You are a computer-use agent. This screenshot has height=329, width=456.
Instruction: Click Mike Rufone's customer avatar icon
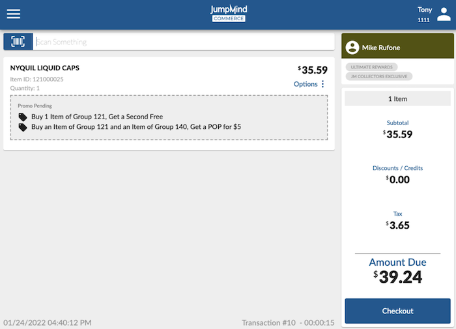pyautogui.click(x=352, y=47)
